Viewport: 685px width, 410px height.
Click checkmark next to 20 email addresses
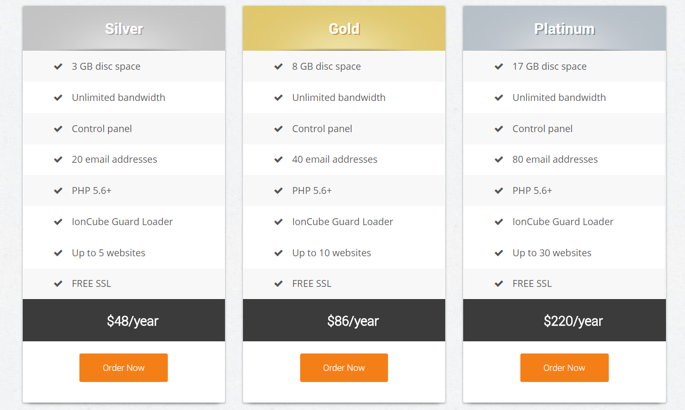(58, 160)
